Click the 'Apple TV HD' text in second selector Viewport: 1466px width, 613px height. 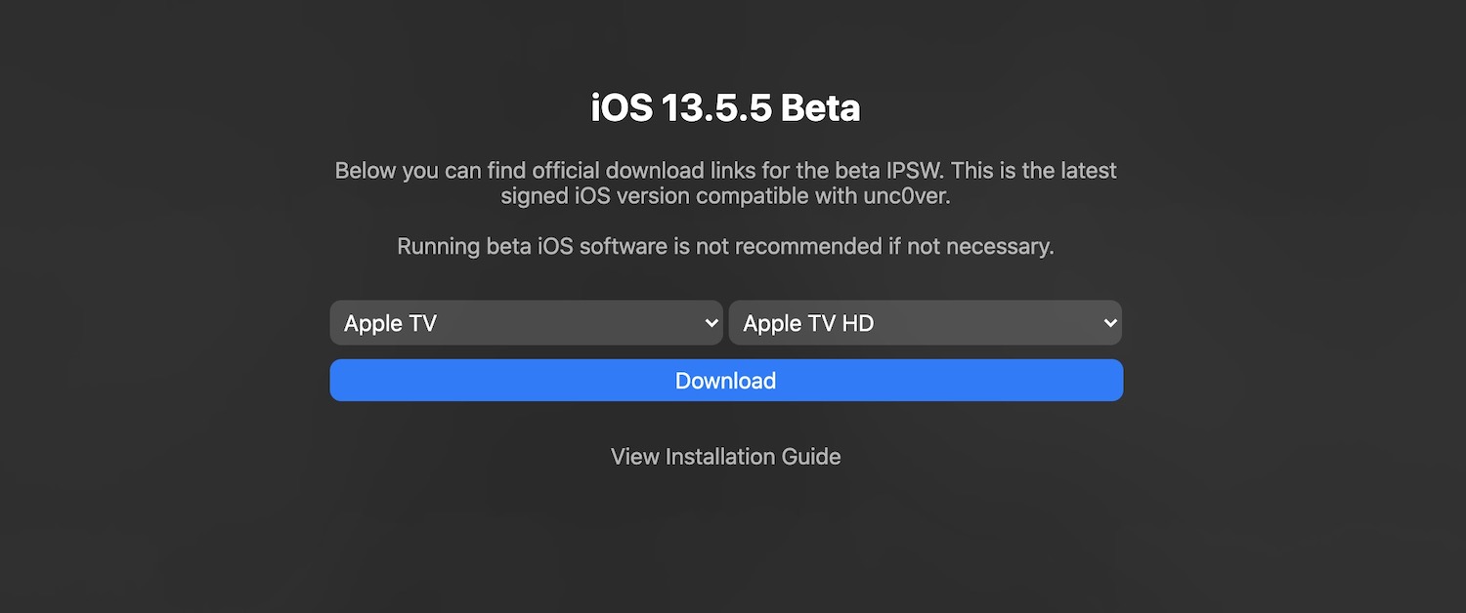(x=808, y=324)
